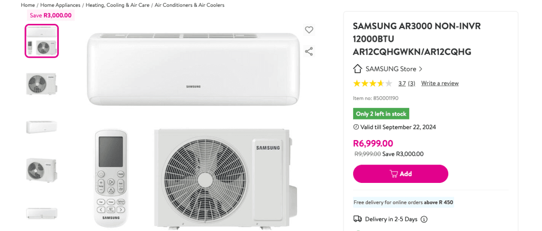This screenshot has width=542, height=231.
Task: Select fourth thumbnail of angled outdoor unit
Action: point(42,170)
